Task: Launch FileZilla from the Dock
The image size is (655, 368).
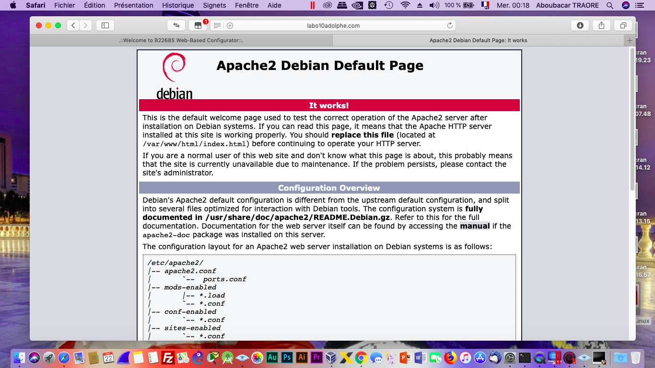Action: pos(167,357)
